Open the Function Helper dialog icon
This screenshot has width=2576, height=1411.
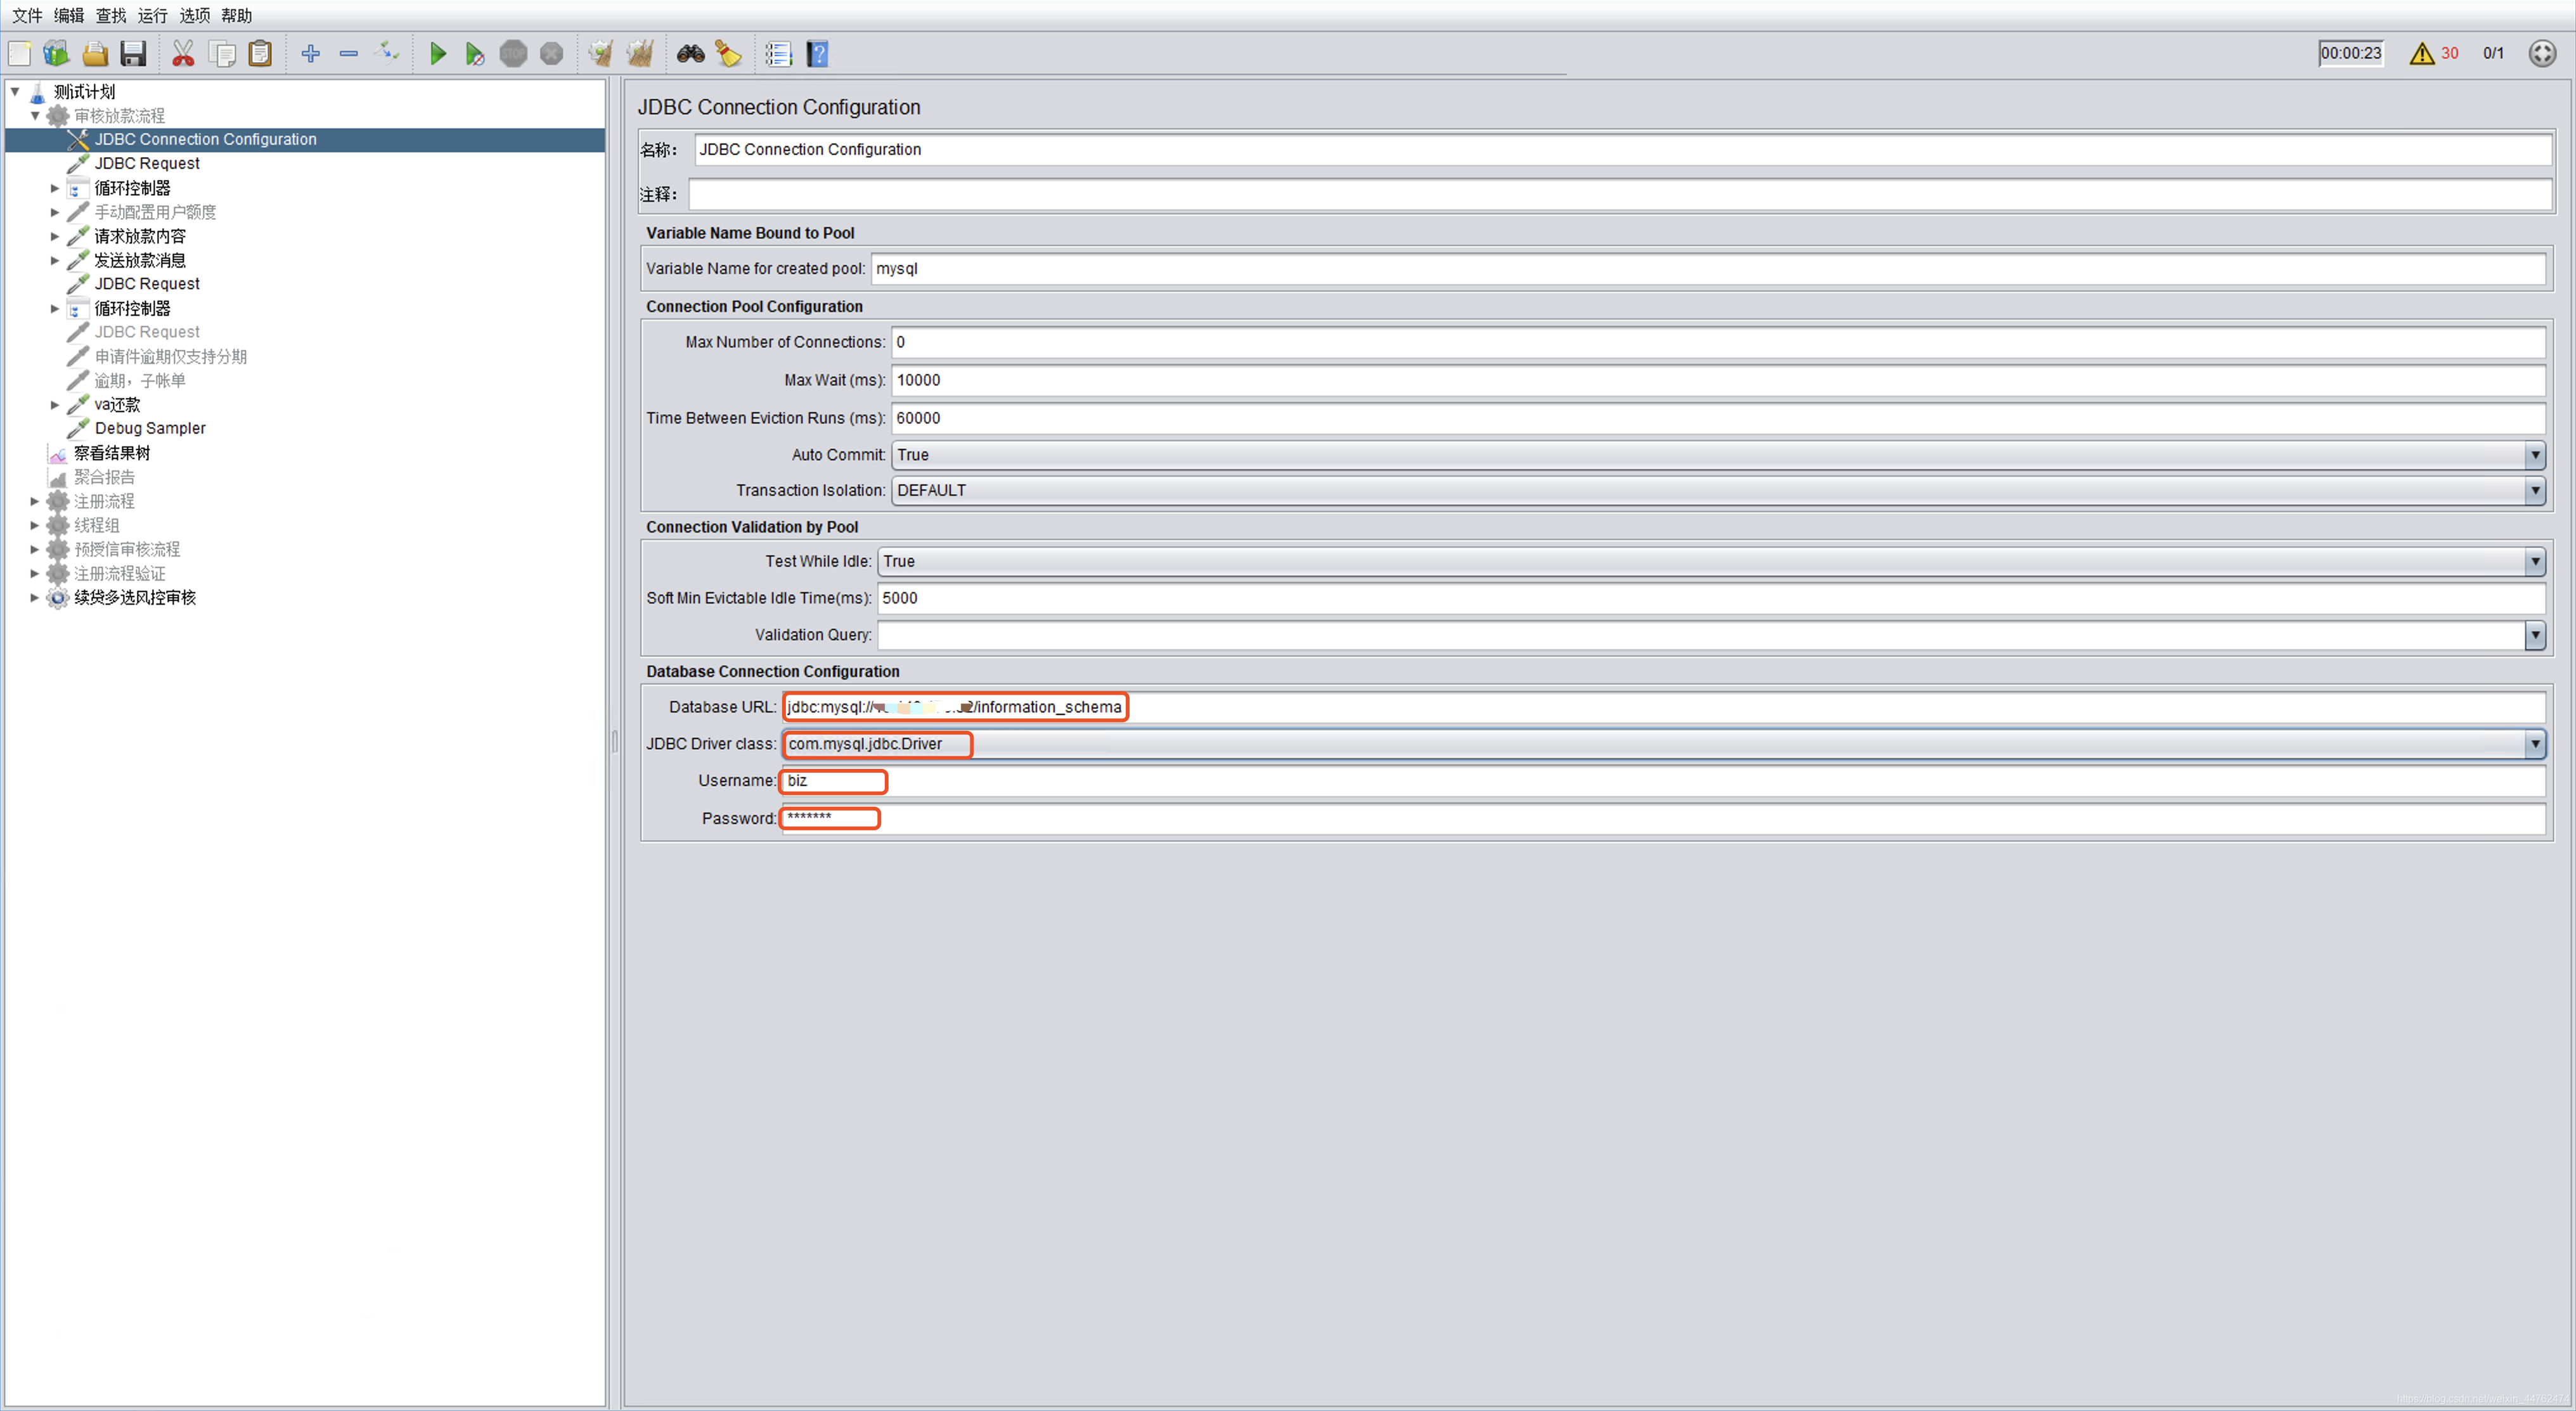pos(778,53)
